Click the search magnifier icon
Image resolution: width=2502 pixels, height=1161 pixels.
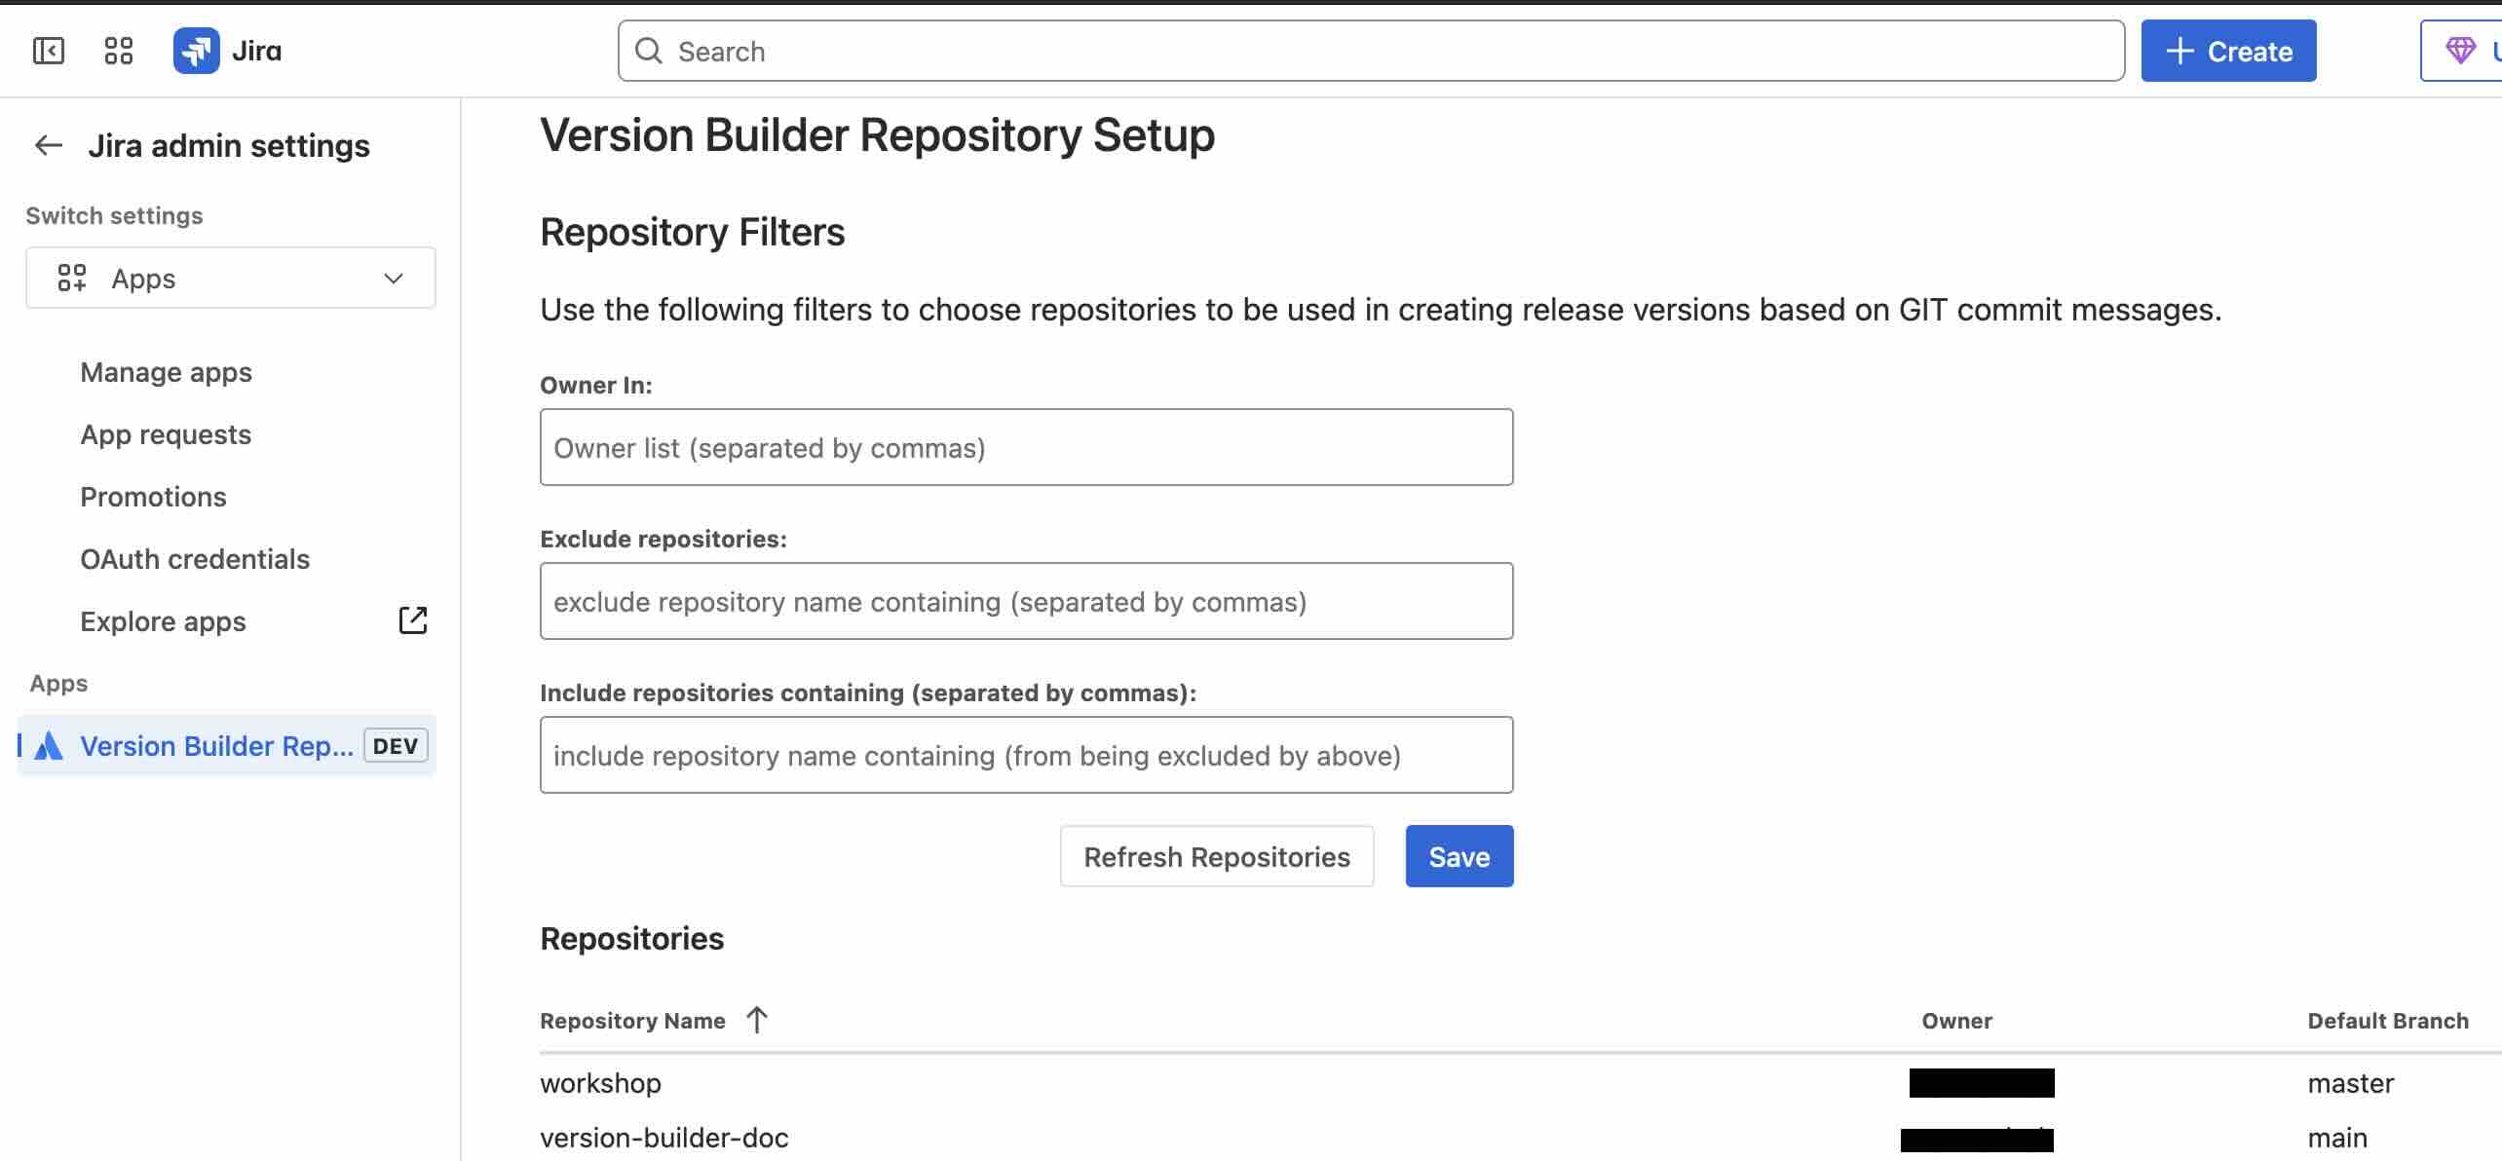[648, 51]
